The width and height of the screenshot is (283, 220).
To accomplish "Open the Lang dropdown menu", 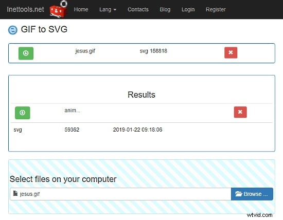I will point(108,9).
